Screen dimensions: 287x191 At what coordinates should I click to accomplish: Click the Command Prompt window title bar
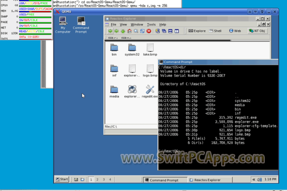(218, 62)
